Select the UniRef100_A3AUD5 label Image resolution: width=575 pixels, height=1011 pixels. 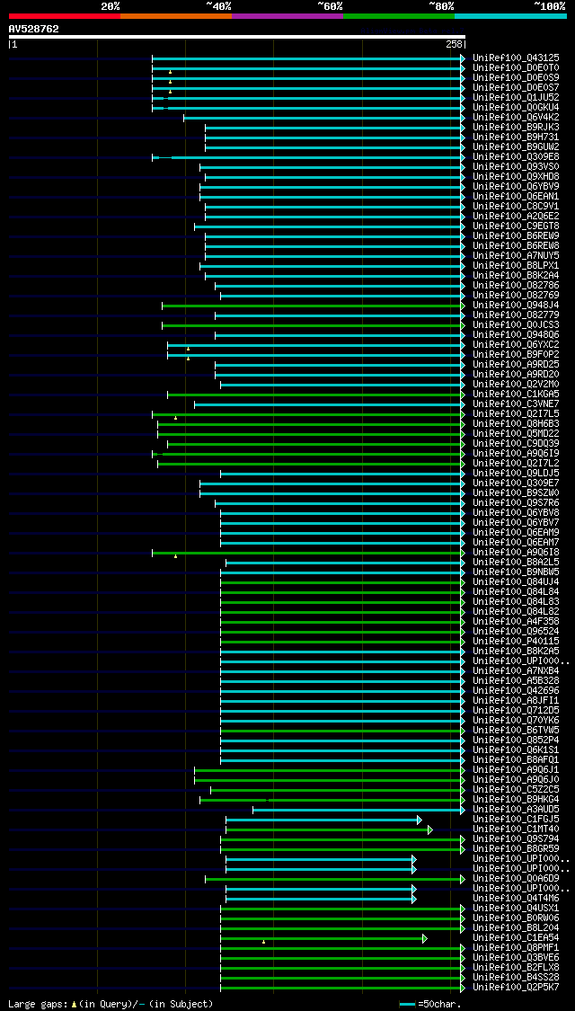[x=516, y=810]
